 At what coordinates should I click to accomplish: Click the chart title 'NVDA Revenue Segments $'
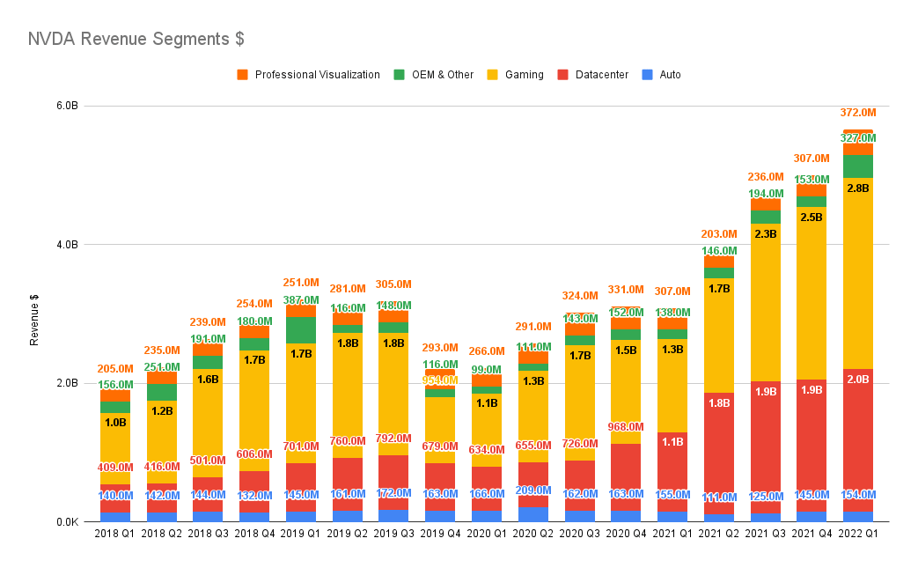(136, 39)
